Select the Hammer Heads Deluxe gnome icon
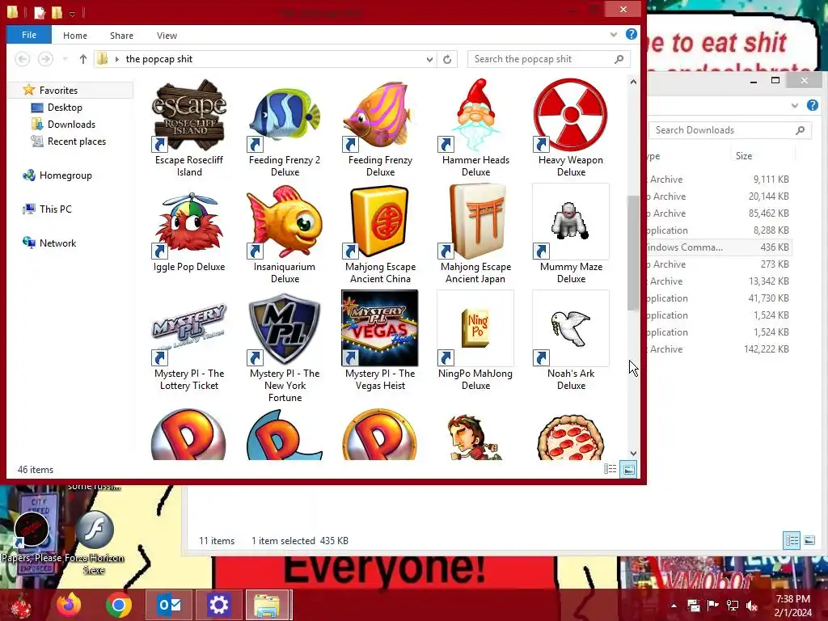The height and width of the screenshot is (621, 828). click(475, 115)
